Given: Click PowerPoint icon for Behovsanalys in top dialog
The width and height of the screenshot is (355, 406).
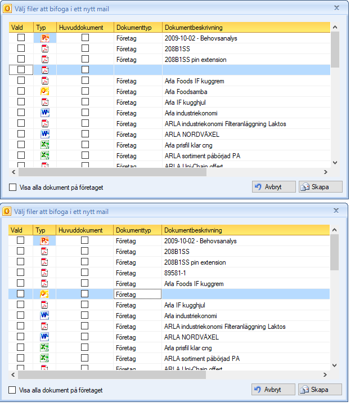Looking at the screenshot, I should point(45,38).
